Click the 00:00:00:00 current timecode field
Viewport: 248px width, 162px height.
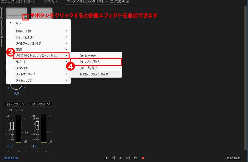[11, 158]
